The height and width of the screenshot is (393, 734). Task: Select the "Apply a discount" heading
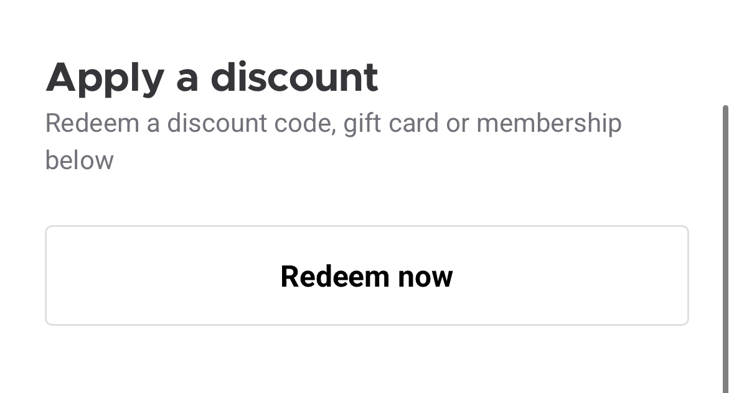coord(212,78)
